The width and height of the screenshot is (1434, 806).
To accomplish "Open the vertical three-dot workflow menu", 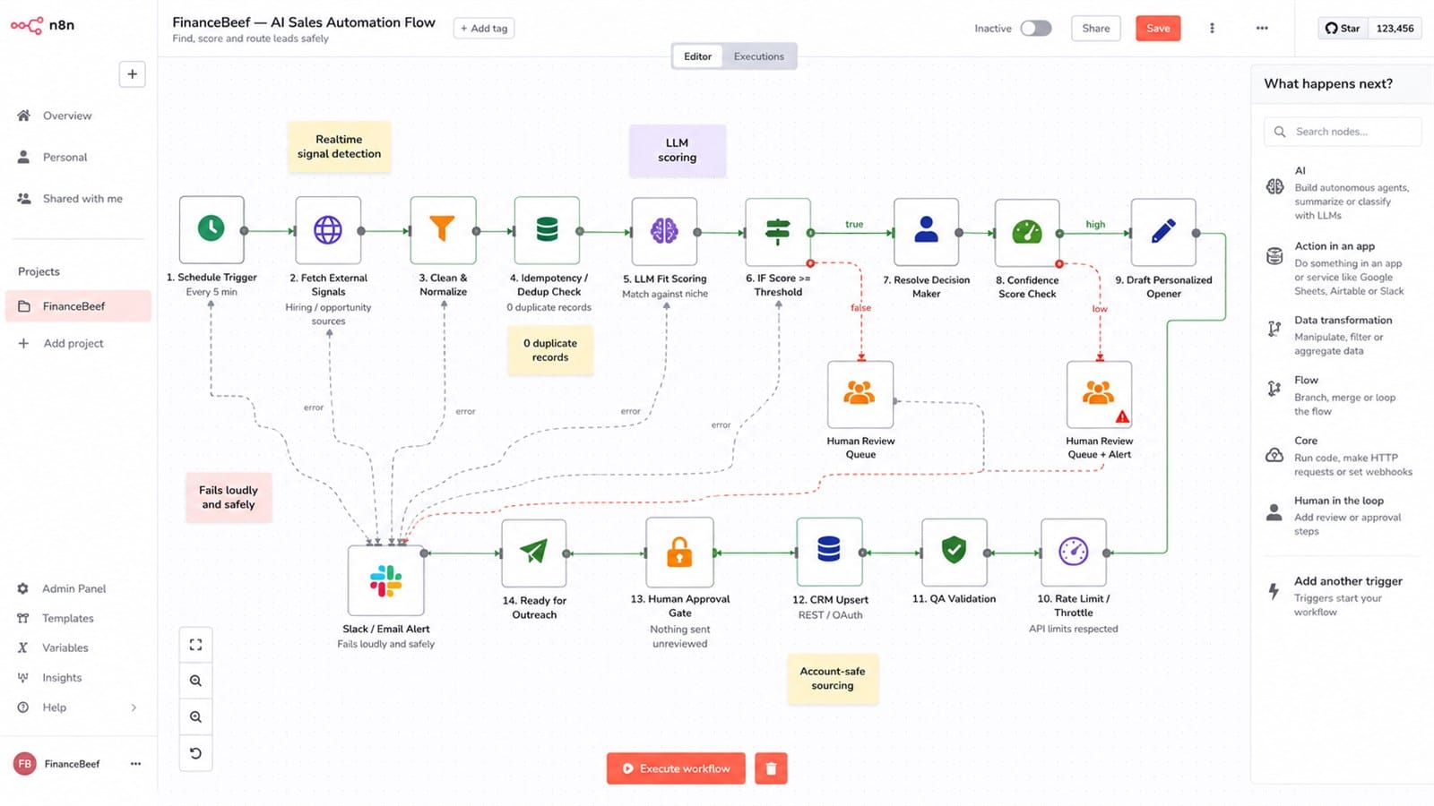I will pos(1212,28).
